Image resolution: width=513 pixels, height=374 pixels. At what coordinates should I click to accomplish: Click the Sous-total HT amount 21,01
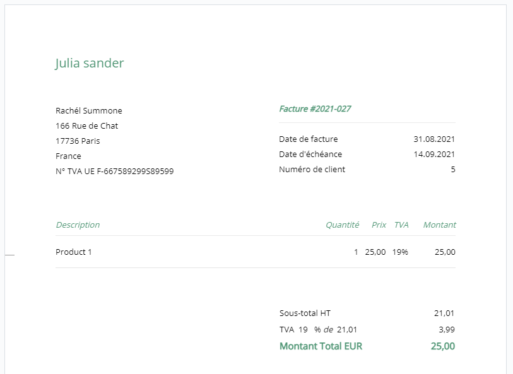[444, 313]
